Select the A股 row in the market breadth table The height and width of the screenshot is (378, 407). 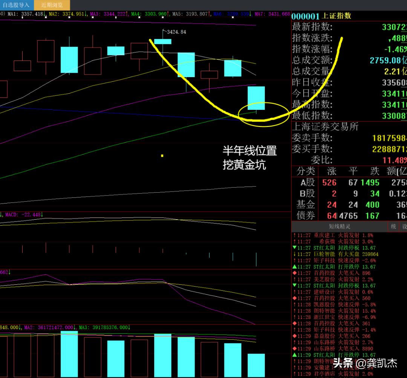click(x=307, y=183)
